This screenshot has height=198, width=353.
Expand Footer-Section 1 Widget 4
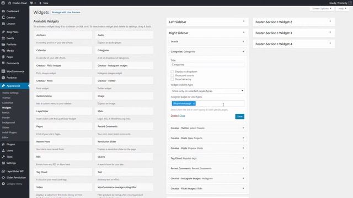click(330, 43)
